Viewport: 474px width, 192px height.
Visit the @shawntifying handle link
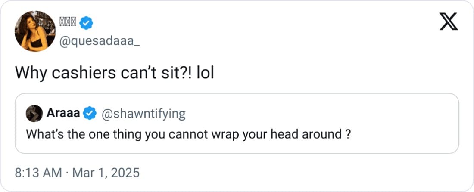(x=143, y=114)
